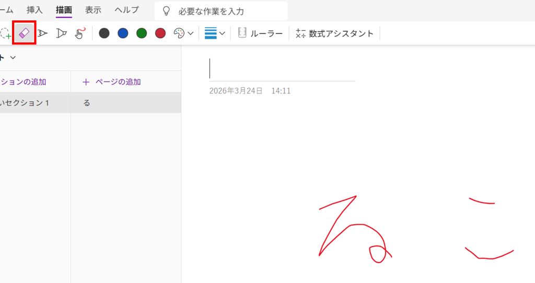The image size is (535, 283).
Task: Open the ヘルプ tab
Action: point(127,10)
